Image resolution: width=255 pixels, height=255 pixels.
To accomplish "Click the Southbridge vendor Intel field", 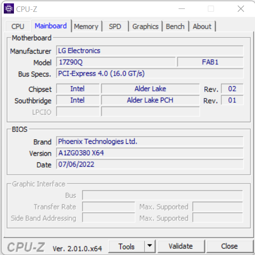I will [78, 100].
